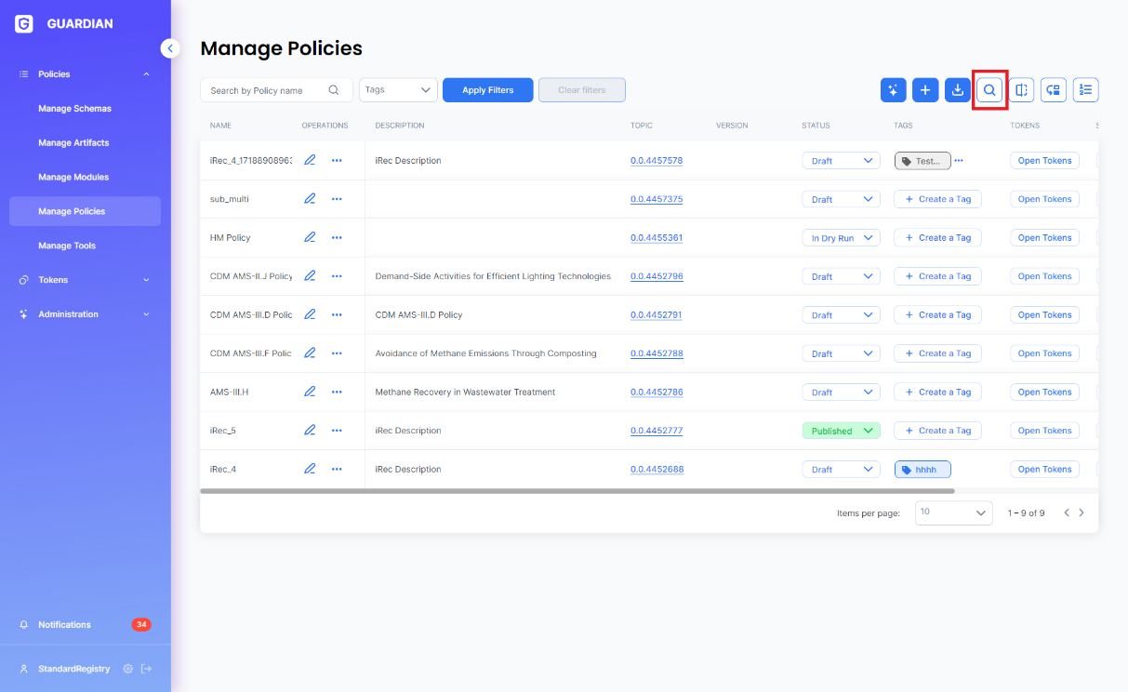Click the blue sparkle AI icon

pos(893,89)
